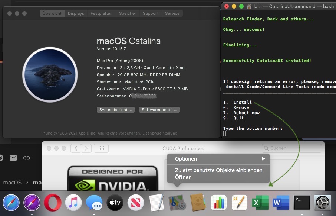
Task: Launch the Apple TV app
Action: (115, 203)
